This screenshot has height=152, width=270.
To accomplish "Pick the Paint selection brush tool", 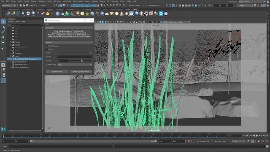I will [x=3, y=32].
